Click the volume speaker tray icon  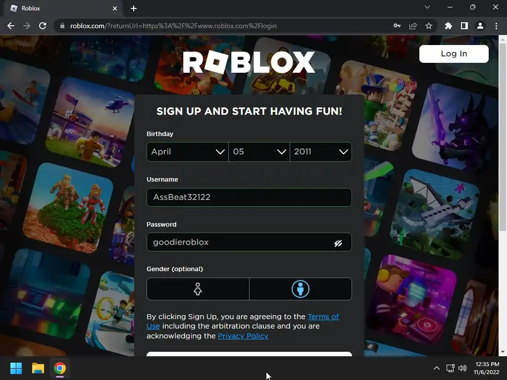click(x=462, y=368)
